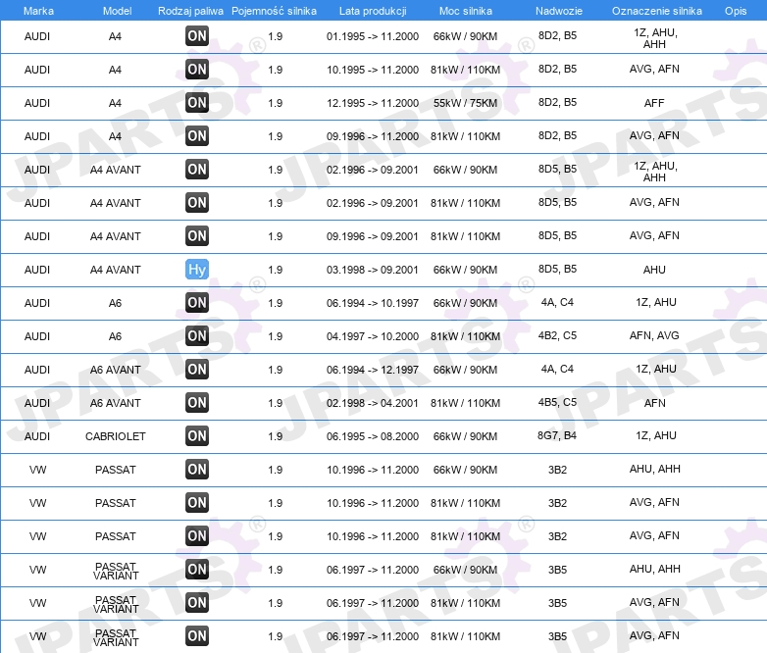Click the 4B2, C5 body cell
This screenshot has width=767, height=653.
tap(557, 335)
